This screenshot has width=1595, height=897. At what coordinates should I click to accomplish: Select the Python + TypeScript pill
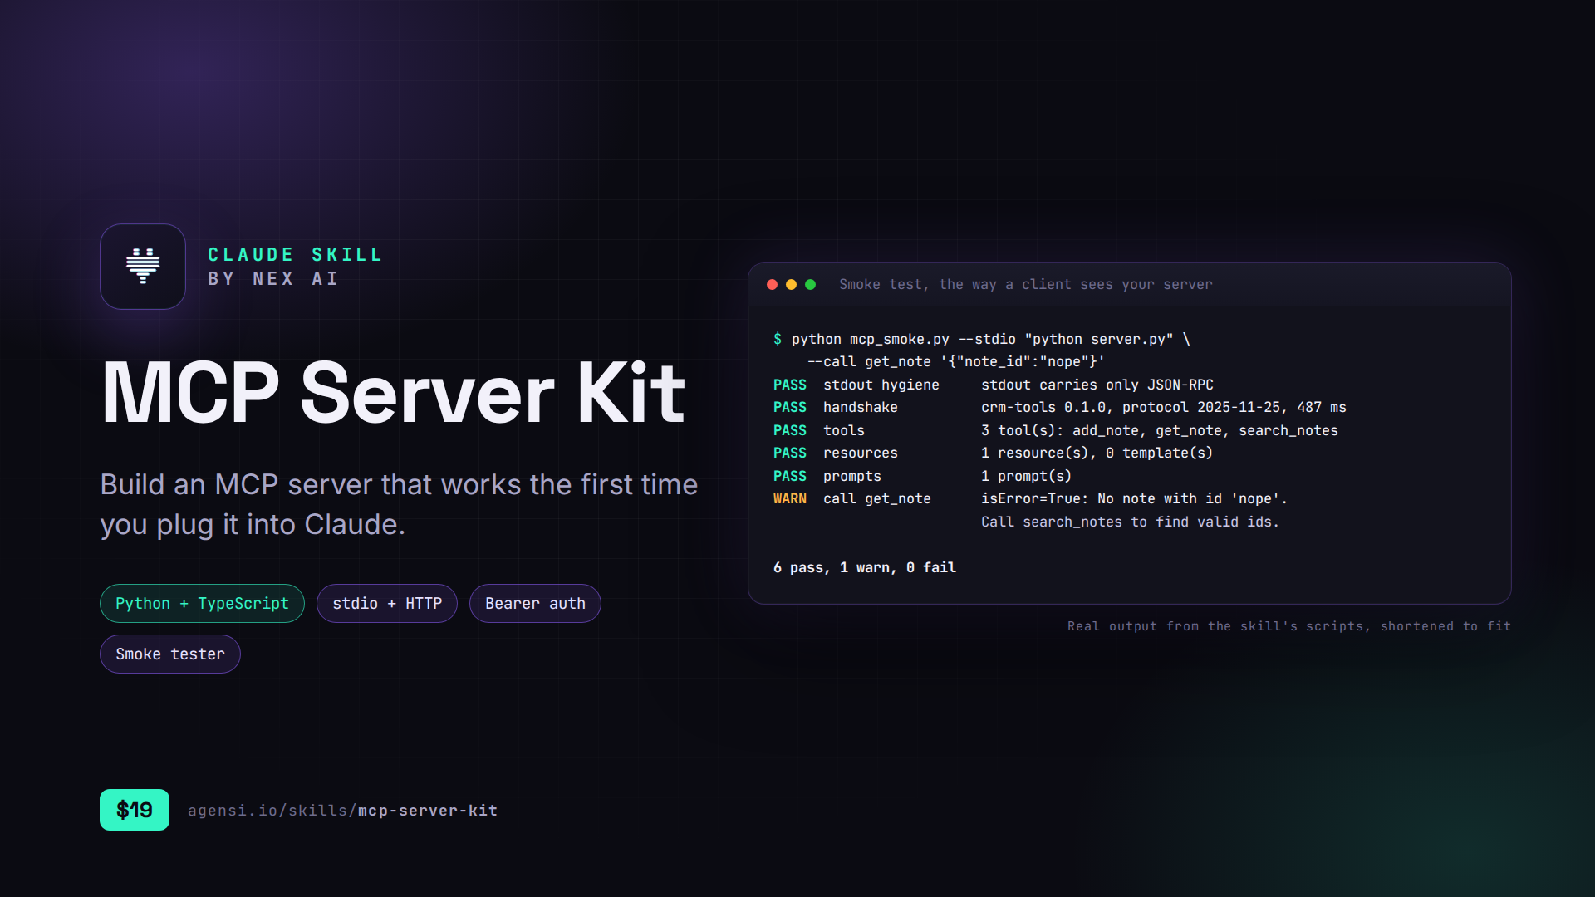[x=202, y=603]
